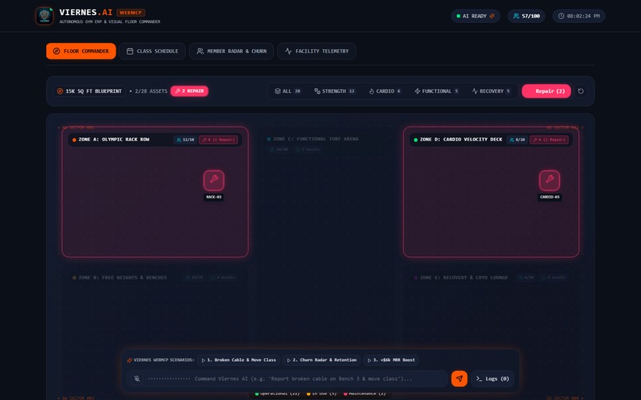Go to Facility Telemetry tab
The height and width of the screenshot is (400, 641).
click(x=317, y=51)
